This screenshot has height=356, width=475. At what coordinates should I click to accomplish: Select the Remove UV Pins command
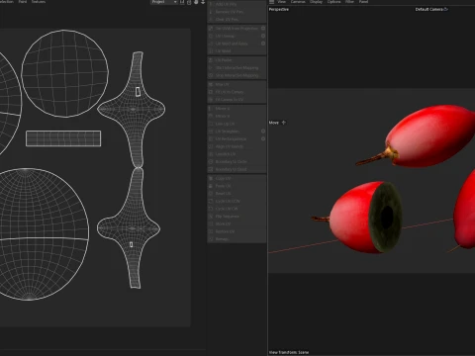click(x=237, y=12)
